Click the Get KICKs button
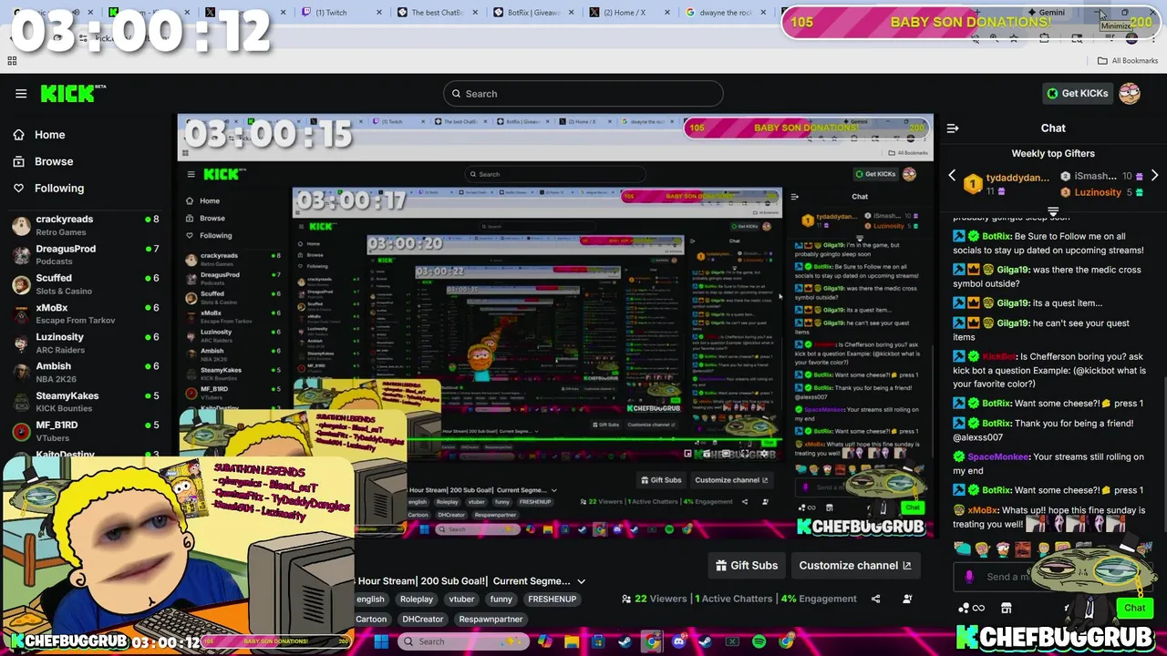This screenshot has height=656, width=1167. [x=1077, y=93]
